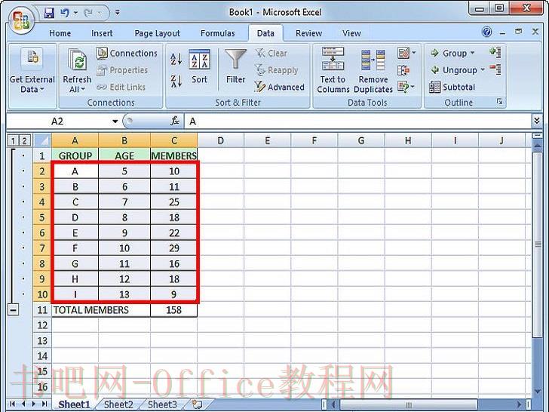The width and height of the screenshot is (549, 412).
Task: Collapse the group with minus button
Action: coord(13,310)
